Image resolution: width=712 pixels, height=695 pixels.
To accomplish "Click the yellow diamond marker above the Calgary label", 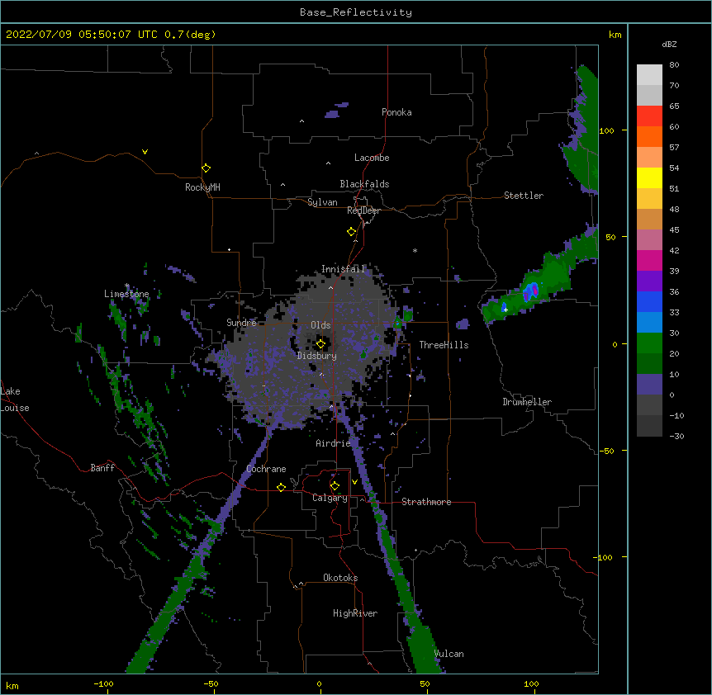I will 335,486.
